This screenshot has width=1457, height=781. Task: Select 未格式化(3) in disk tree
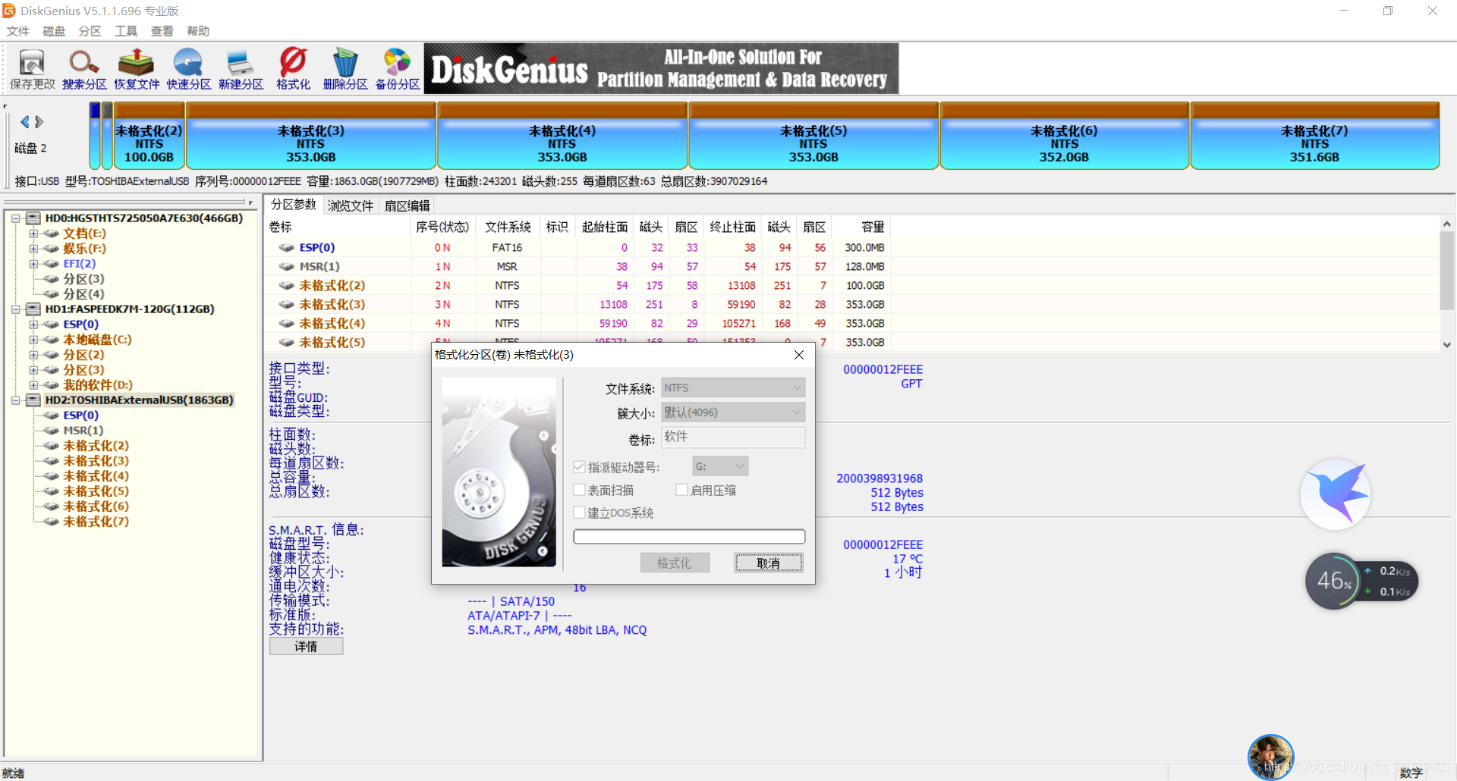tap(96, 461)
